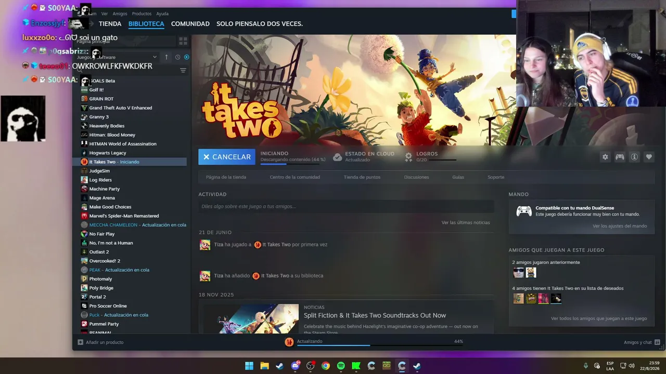
Task: Open Soporte link
Action: (x=496, y=177)
